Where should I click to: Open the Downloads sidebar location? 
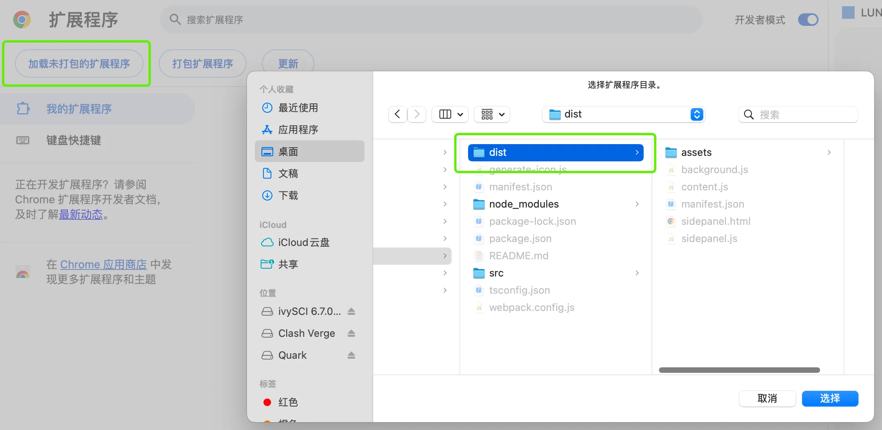[288, 195]
